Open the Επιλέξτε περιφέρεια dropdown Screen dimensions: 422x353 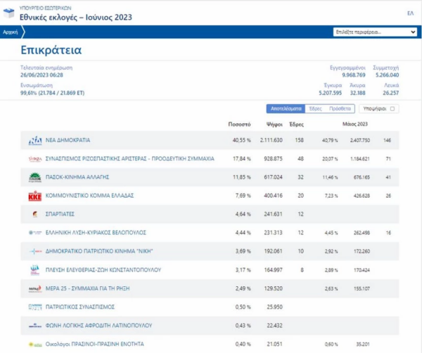click(x=373, y=32)
